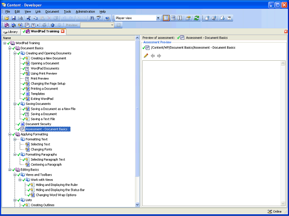Image resolution: width=289 pixels, height=216 pixels.
Task: Toggle the horizontal split layout button
Action: 173,18
